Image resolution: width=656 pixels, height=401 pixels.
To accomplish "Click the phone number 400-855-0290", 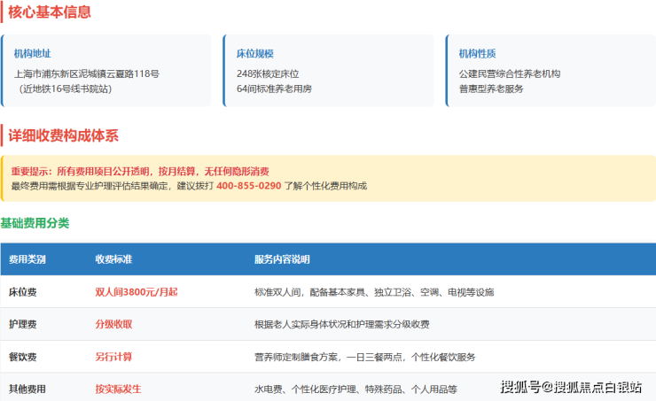I will [x=248, y=186].
